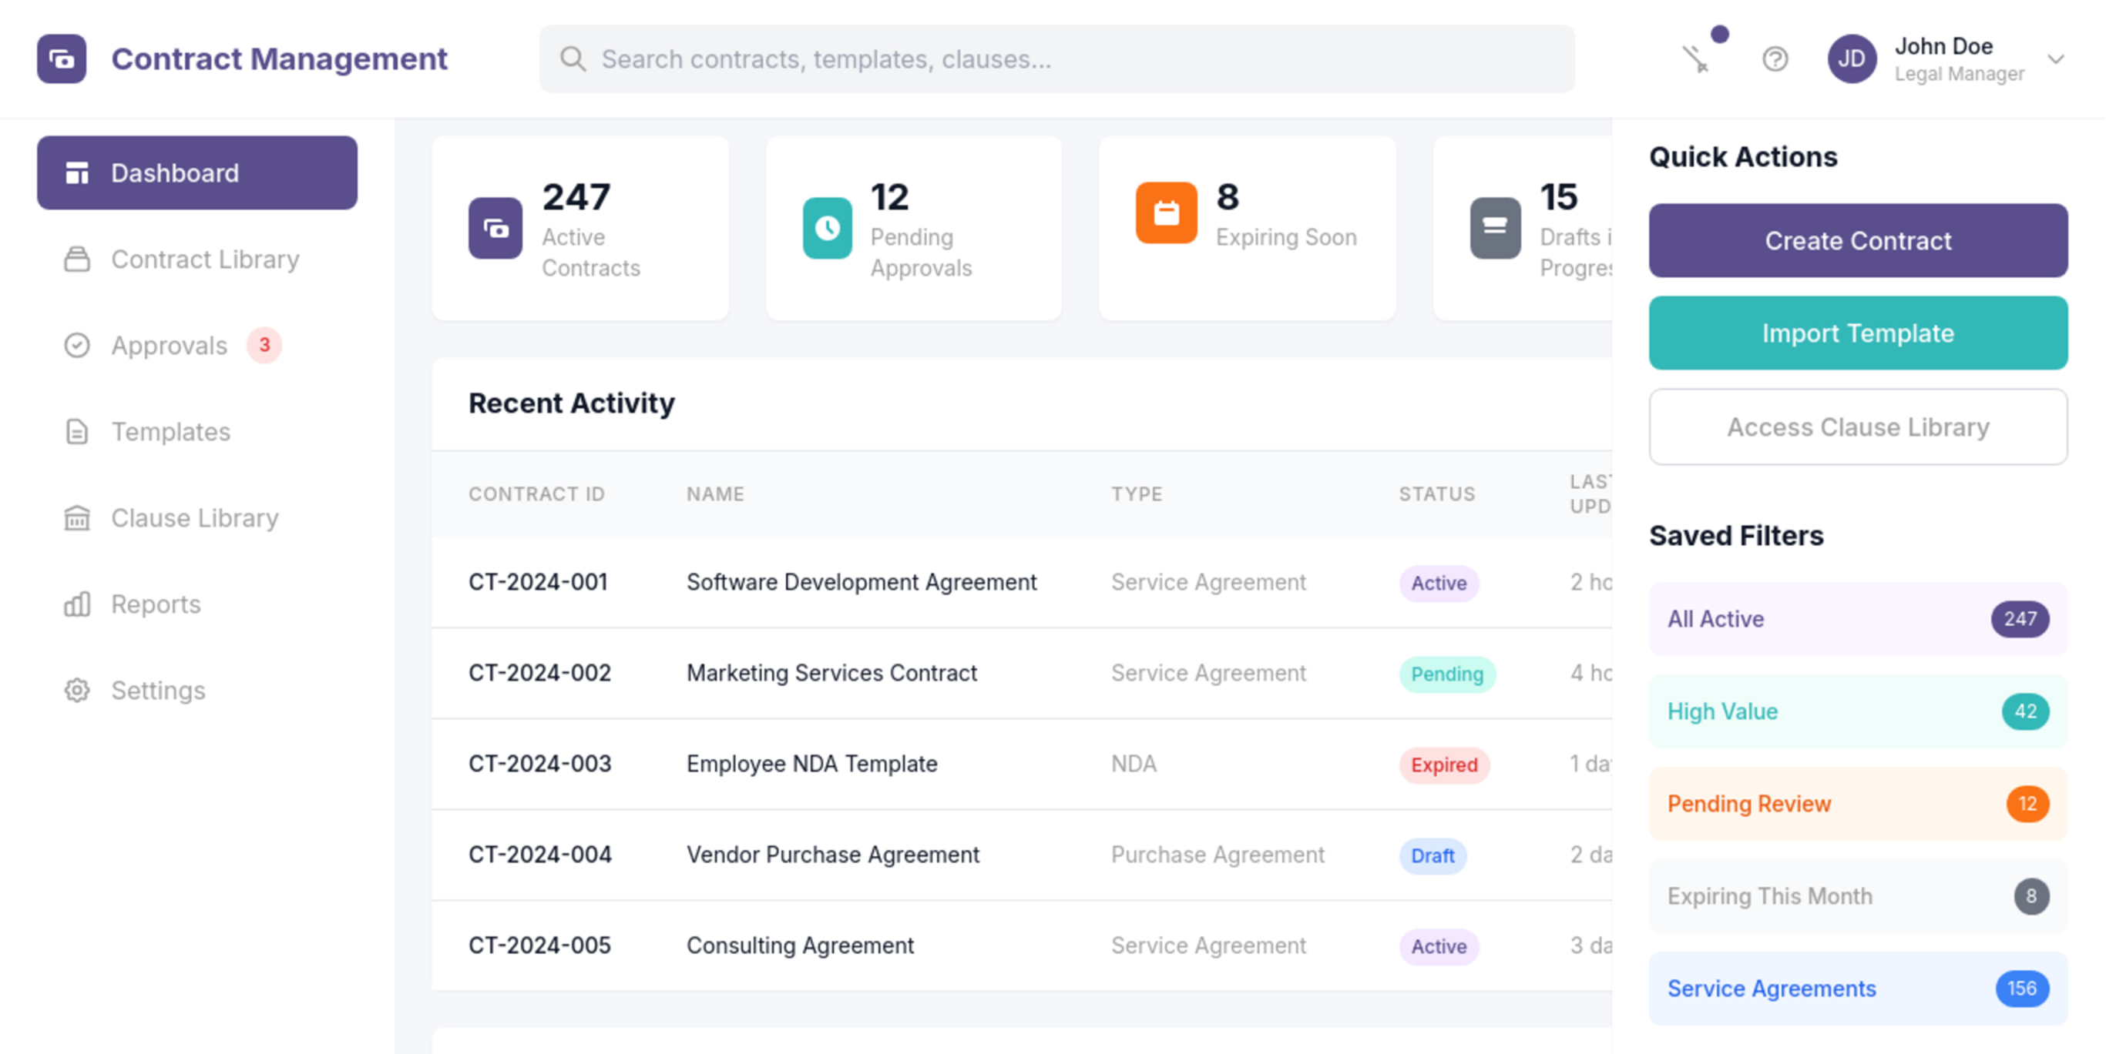Click the Clause Library bank icon
Image resolution: width=2106 pixels, height=1054 pixels.
coord(77,518)
